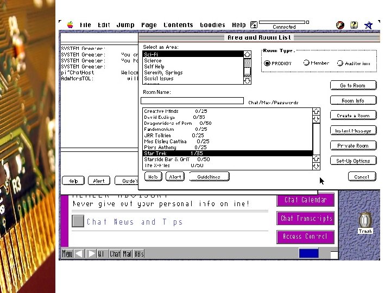Click connection progress bar above Connected
This screenshot has width=391, height=293.
[282, 22]
